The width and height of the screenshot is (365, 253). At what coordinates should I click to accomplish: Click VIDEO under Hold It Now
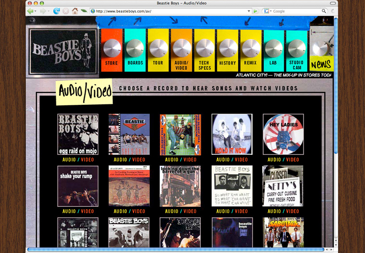[x=241, y=160]
